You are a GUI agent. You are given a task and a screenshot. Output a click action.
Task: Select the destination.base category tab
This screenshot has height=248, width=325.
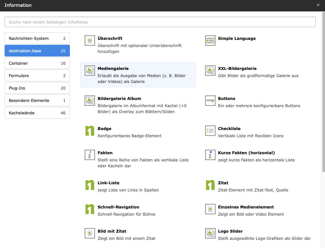pyautogui.click(x=37, y=51)
